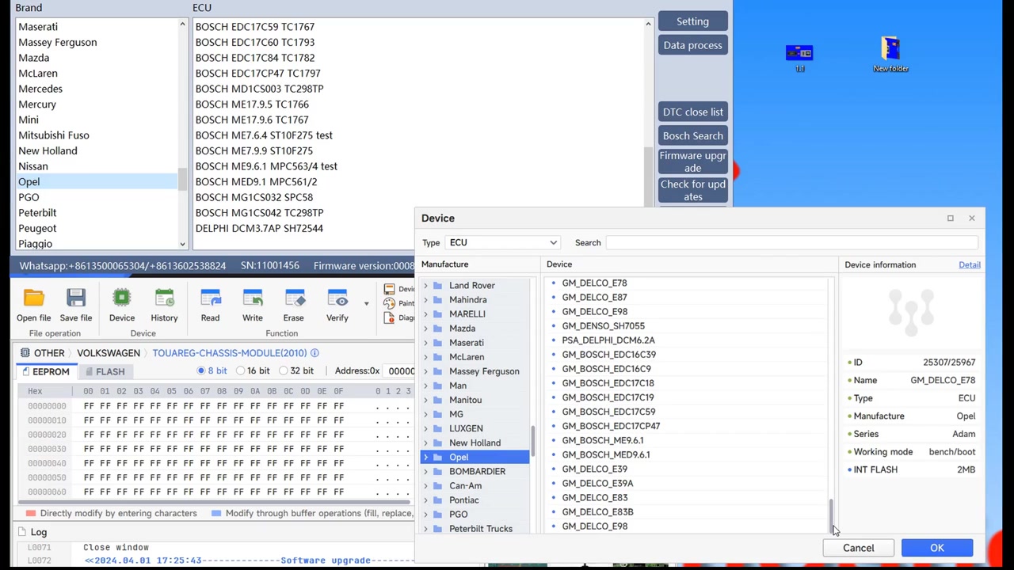The width and height of the screenshot is (1014, 570).
Task: Click the Check for updates button
Action: (692, 190)
